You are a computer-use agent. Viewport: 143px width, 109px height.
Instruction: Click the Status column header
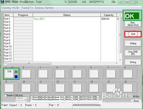pyautogui.click(x=67, y=15)
